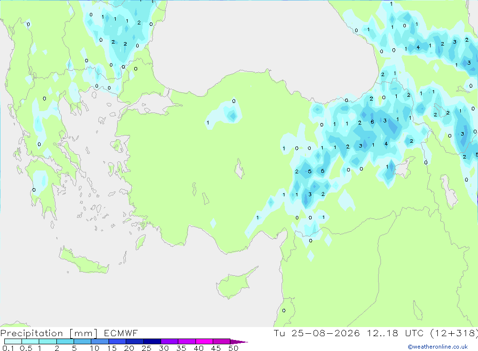Click the '0.5' legend scale label

(x=26, y=348)
